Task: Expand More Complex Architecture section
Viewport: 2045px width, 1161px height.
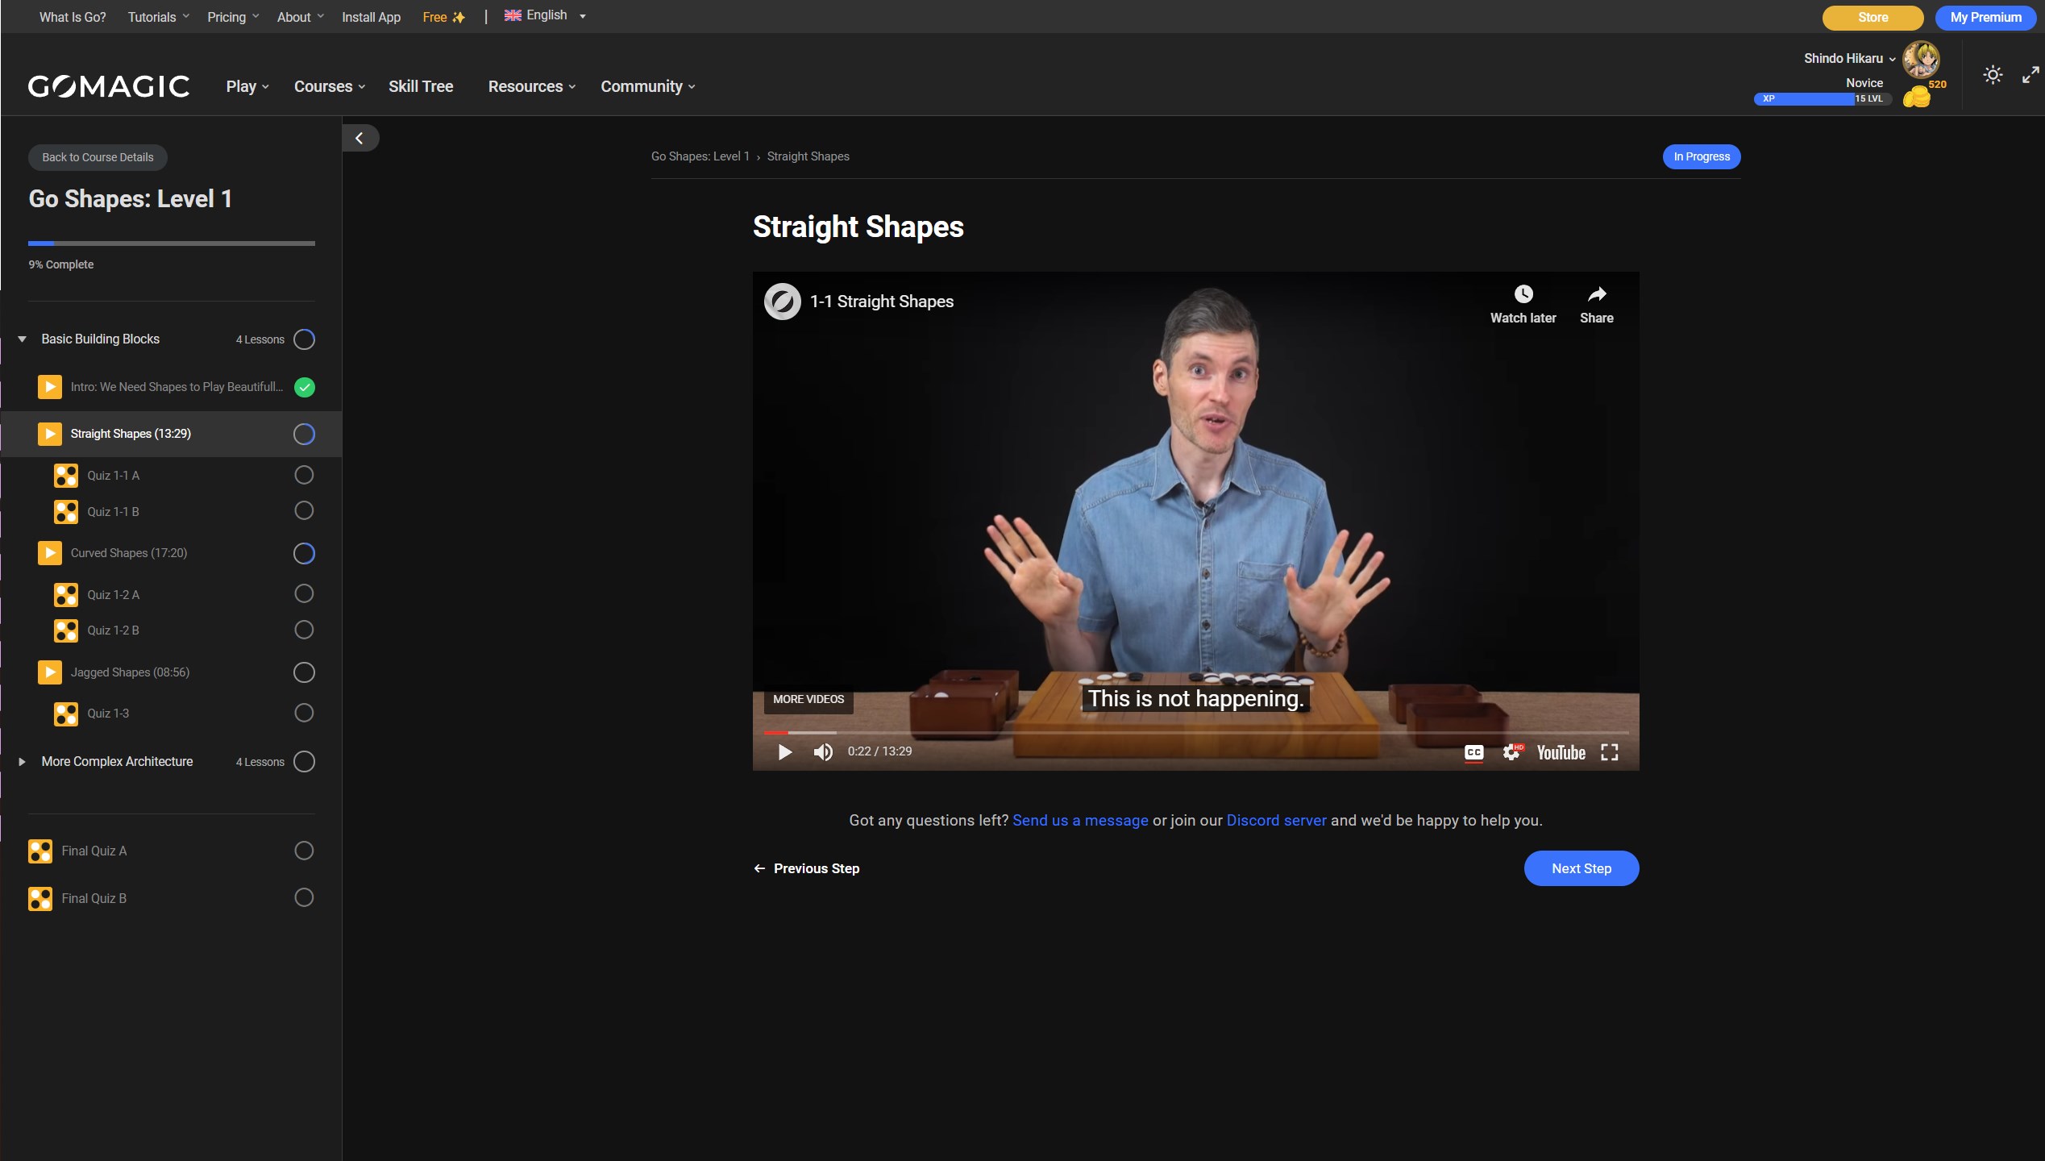Action: pos(23,762)
